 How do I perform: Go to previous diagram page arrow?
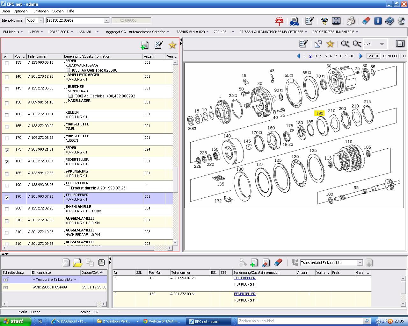[x=299, y=56]
